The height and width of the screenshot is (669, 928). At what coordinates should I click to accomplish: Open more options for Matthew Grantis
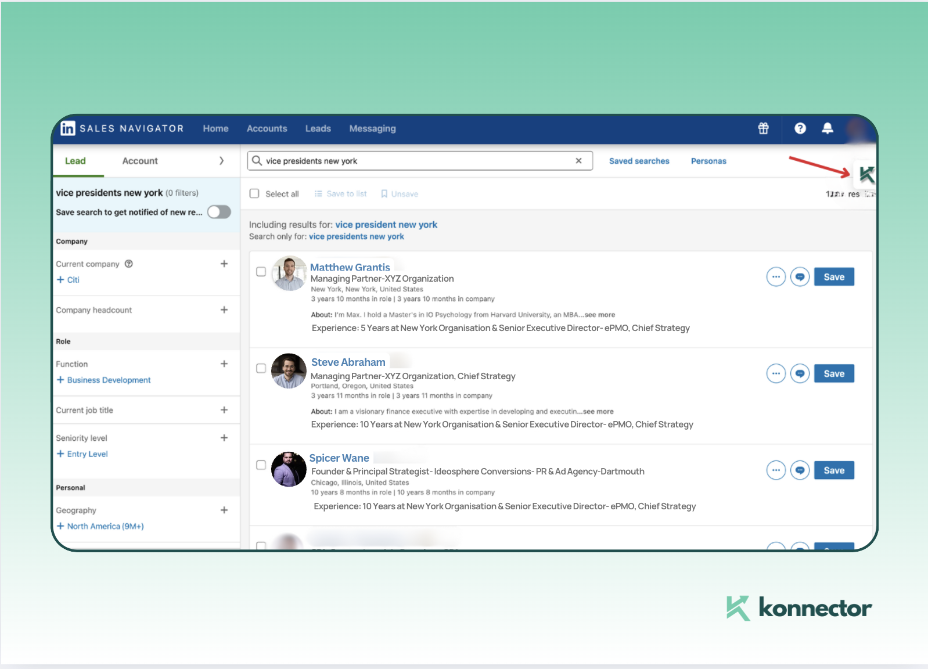776,277
